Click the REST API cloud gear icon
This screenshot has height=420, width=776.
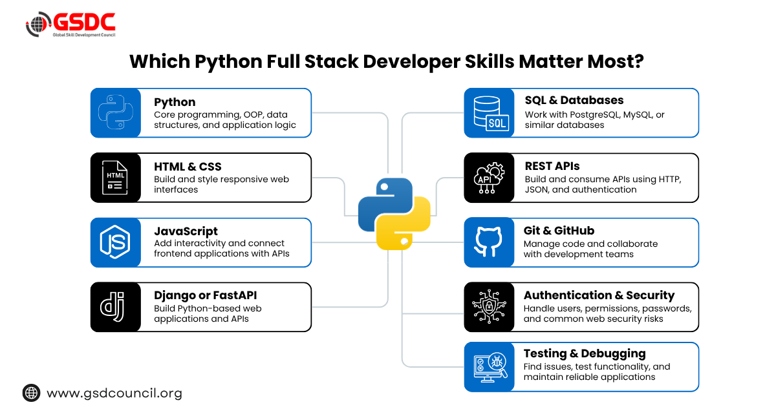490,178
